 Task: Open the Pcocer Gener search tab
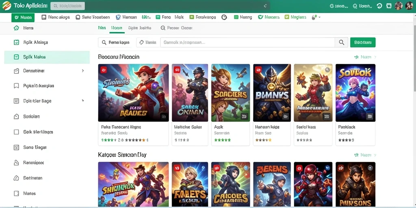(x=177, y=28)
